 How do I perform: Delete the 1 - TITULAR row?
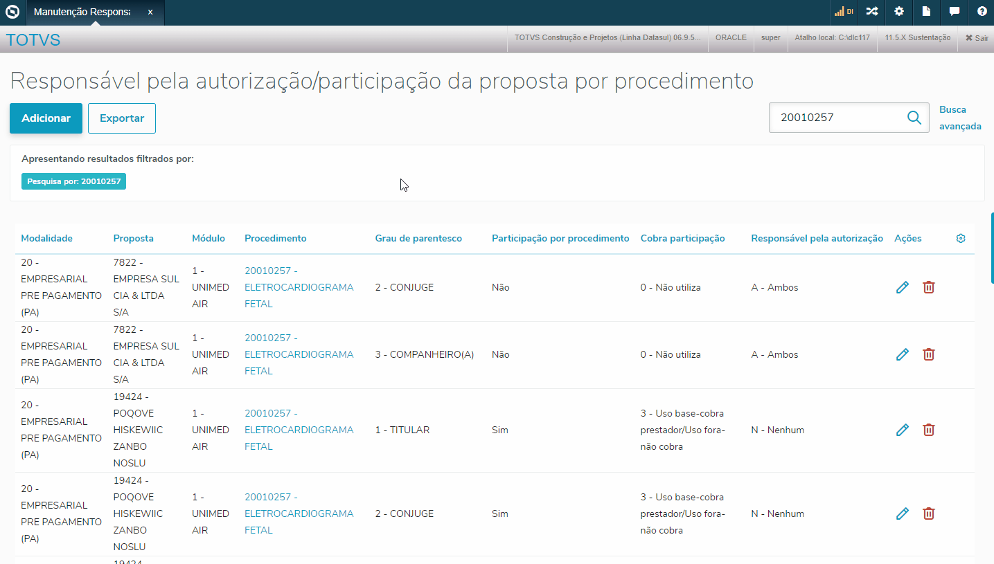(929, 430)
